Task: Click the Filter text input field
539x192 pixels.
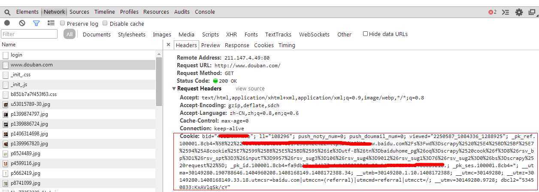Action: (29, 34)
